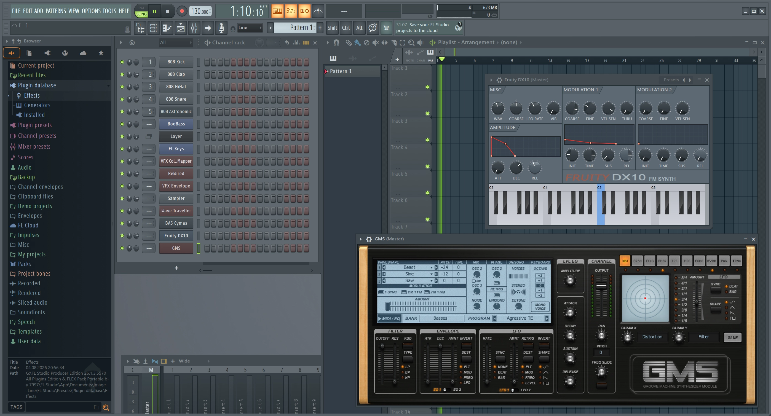Select the Wave Traveller channel button
The width and height of the screenshot is (771, 416).
[x=176, y=211]
